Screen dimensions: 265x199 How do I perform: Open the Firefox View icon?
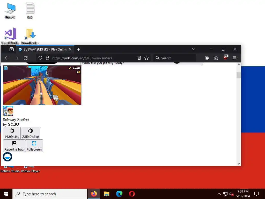[x=11, y=49]
